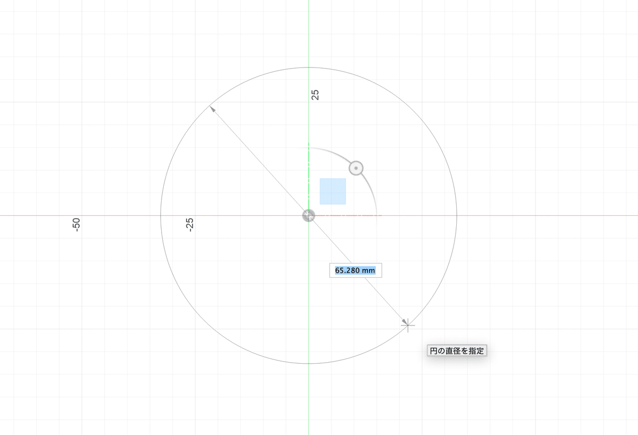The height and width of the screenshot is (435, 638).
Task: Click the angle handle on the arc
Action: (x=356, y=169)
